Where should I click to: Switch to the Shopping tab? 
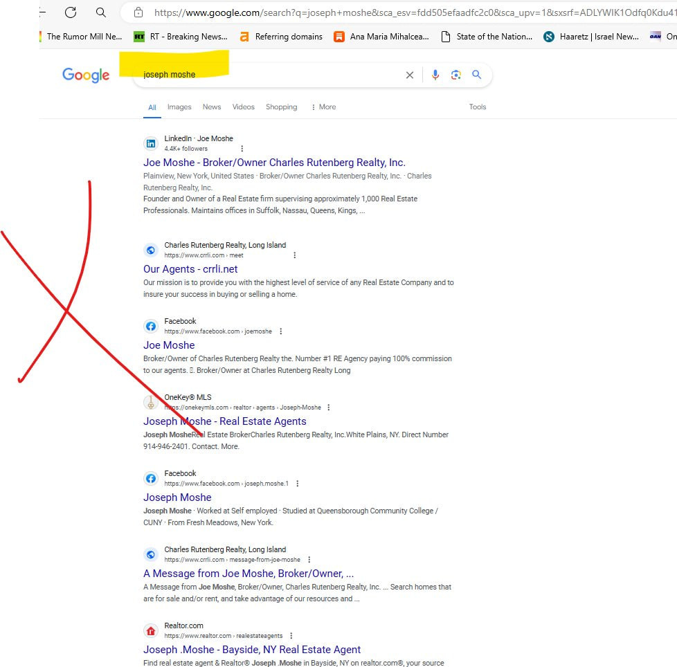(x=282, y=107)
